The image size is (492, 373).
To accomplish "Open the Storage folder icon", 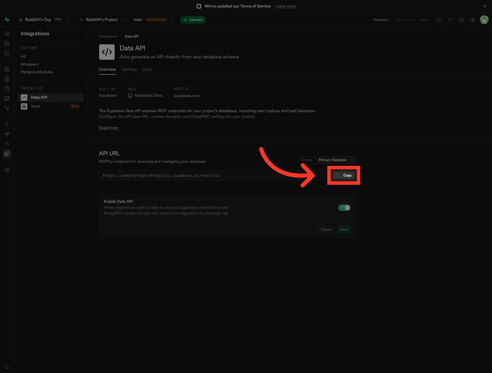I will point(7,89).
